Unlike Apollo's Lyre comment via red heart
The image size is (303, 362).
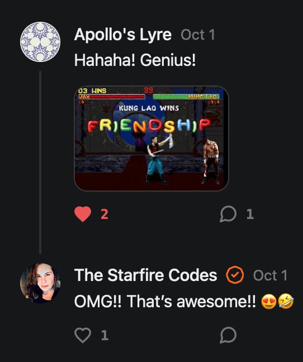coord(83,214)
